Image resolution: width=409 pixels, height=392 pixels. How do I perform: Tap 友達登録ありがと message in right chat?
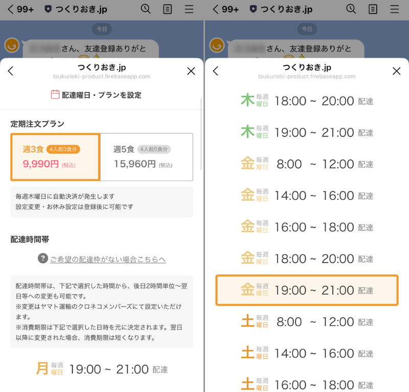(296, 49)
